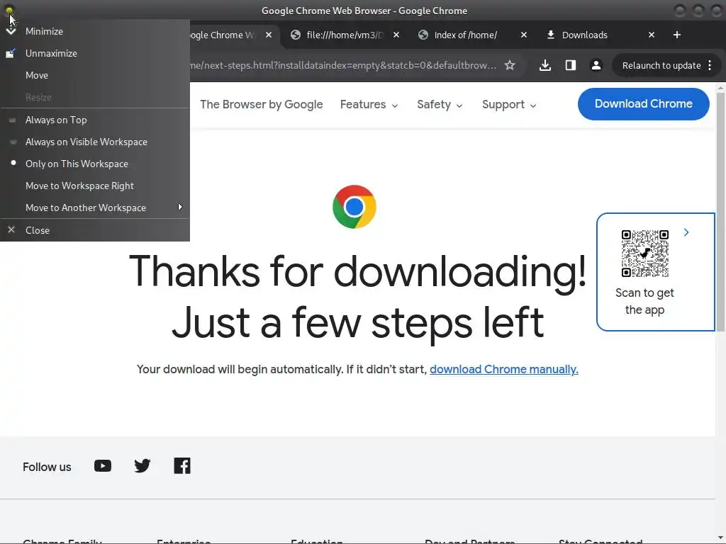Expand the Features dropdown

tap(369, 105)
